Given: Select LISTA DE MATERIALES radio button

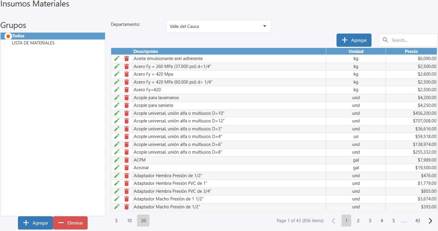Looking at the screenshot, I should (x=8, y=43).
